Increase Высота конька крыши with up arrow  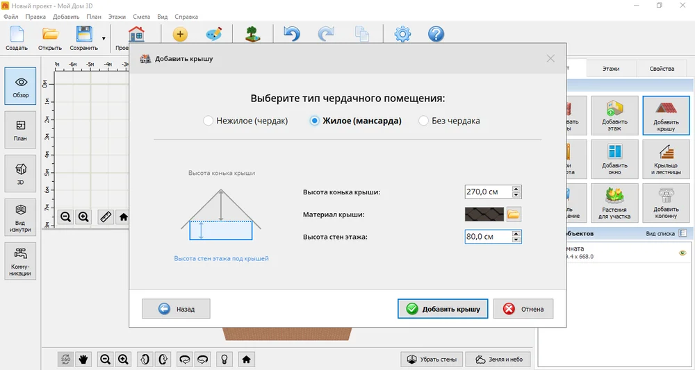(516, 189)
